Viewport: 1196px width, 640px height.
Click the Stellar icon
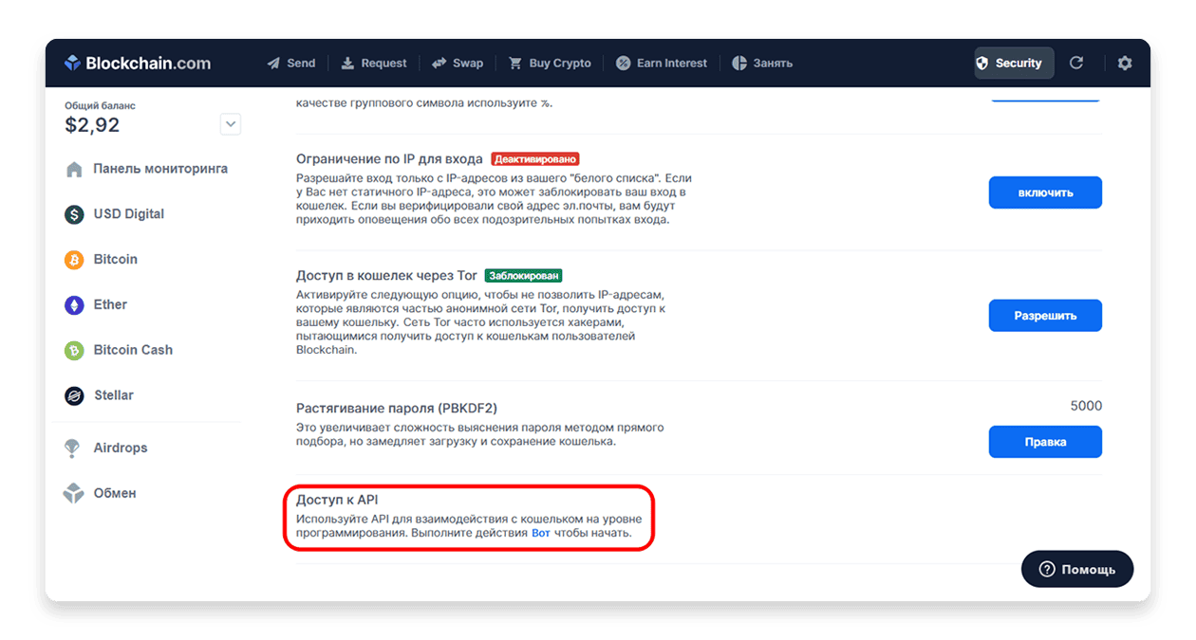pyautogui.click(x=74, y=395)
